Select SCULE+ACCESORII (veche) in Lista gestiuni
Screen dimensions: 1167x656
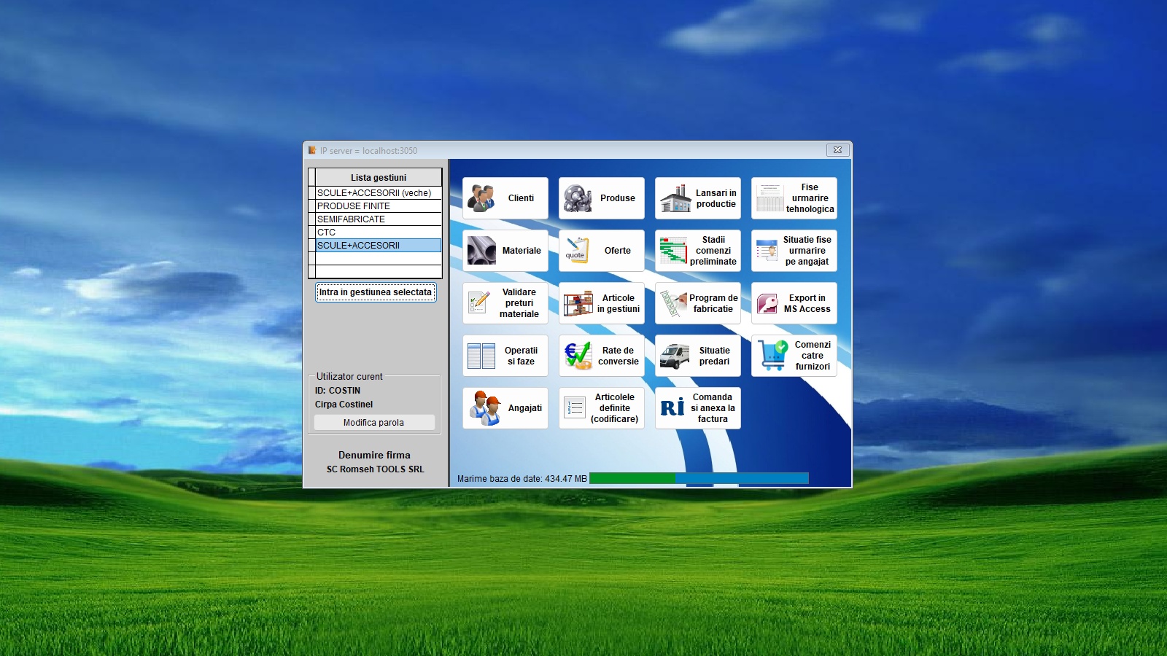[x=379, y=193]
